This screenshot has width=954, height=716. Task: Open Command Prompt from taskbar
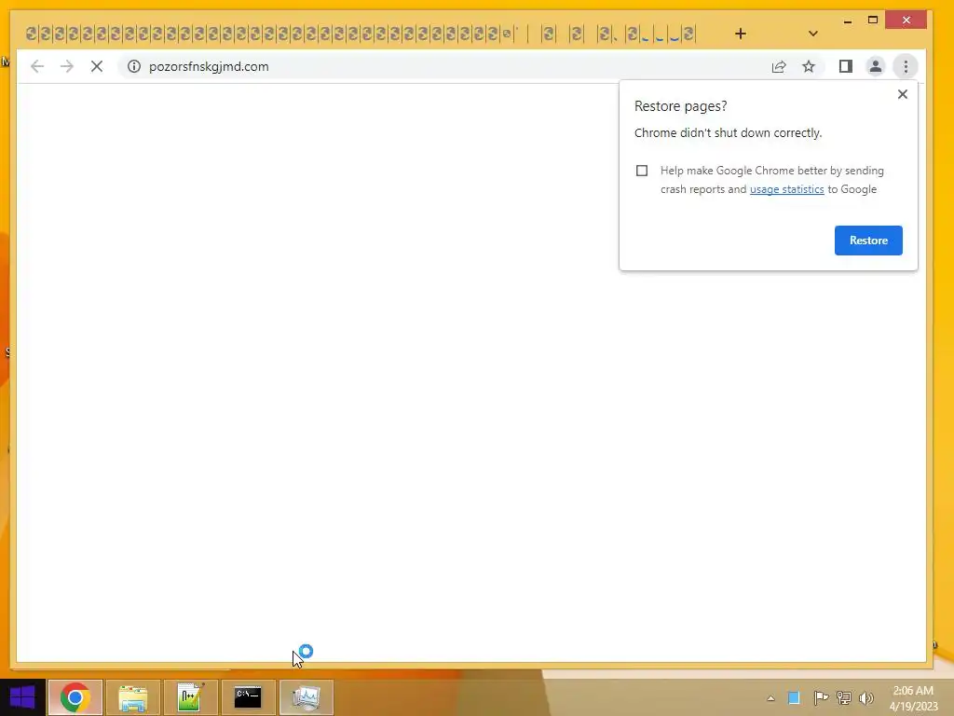248,697
